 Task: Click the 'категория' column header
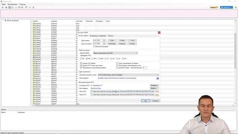tap(79, 21)
